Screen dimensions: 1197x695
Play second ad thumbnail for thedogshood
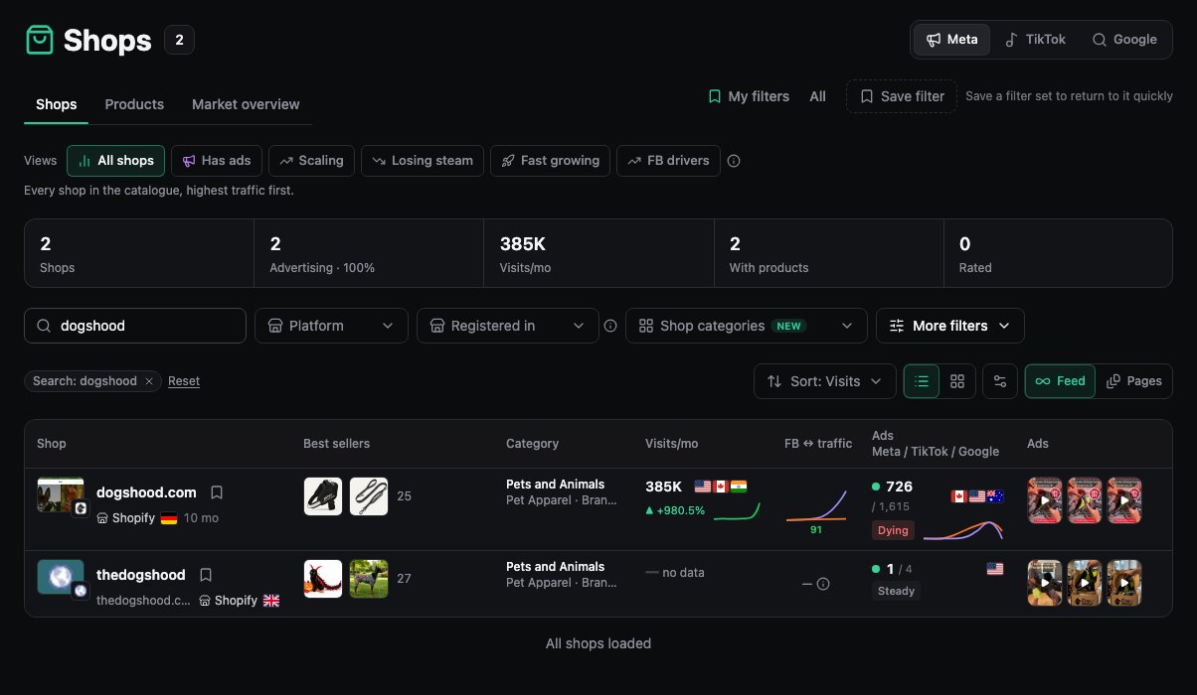[1085, 583]
